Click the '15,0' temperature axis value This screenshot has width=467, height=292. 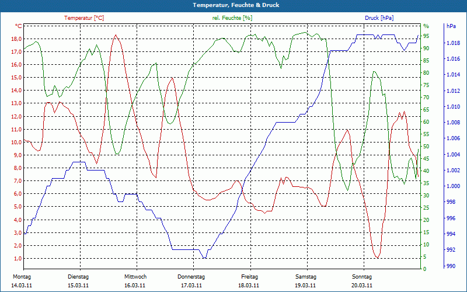(17, 78)
